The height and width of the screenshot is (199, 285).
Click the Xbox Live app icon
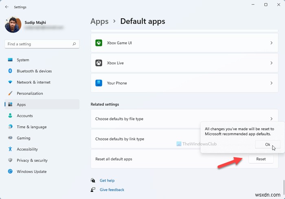[99, 63]
